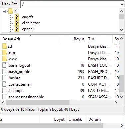Click the tmp folder icon

point(4,52)
